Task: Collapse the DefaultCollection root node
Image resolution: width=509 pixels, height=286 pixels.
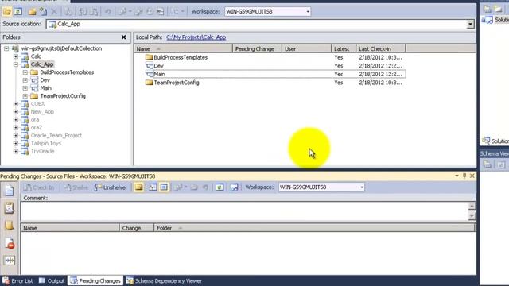Action: [6, 48]
